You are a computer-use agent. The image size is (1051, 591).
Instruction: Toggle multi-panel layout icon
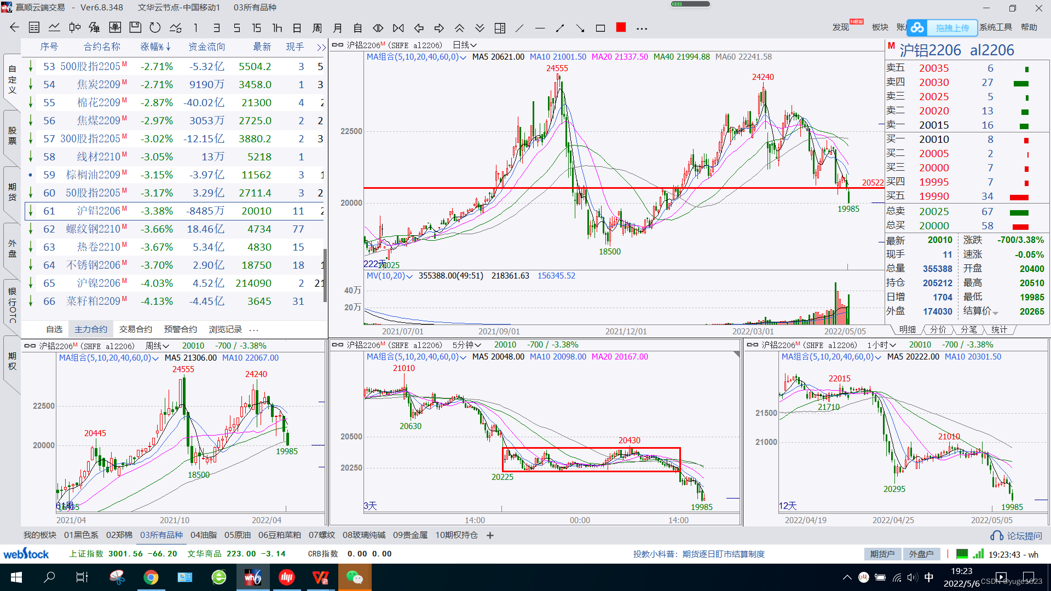tap(500, 27)
